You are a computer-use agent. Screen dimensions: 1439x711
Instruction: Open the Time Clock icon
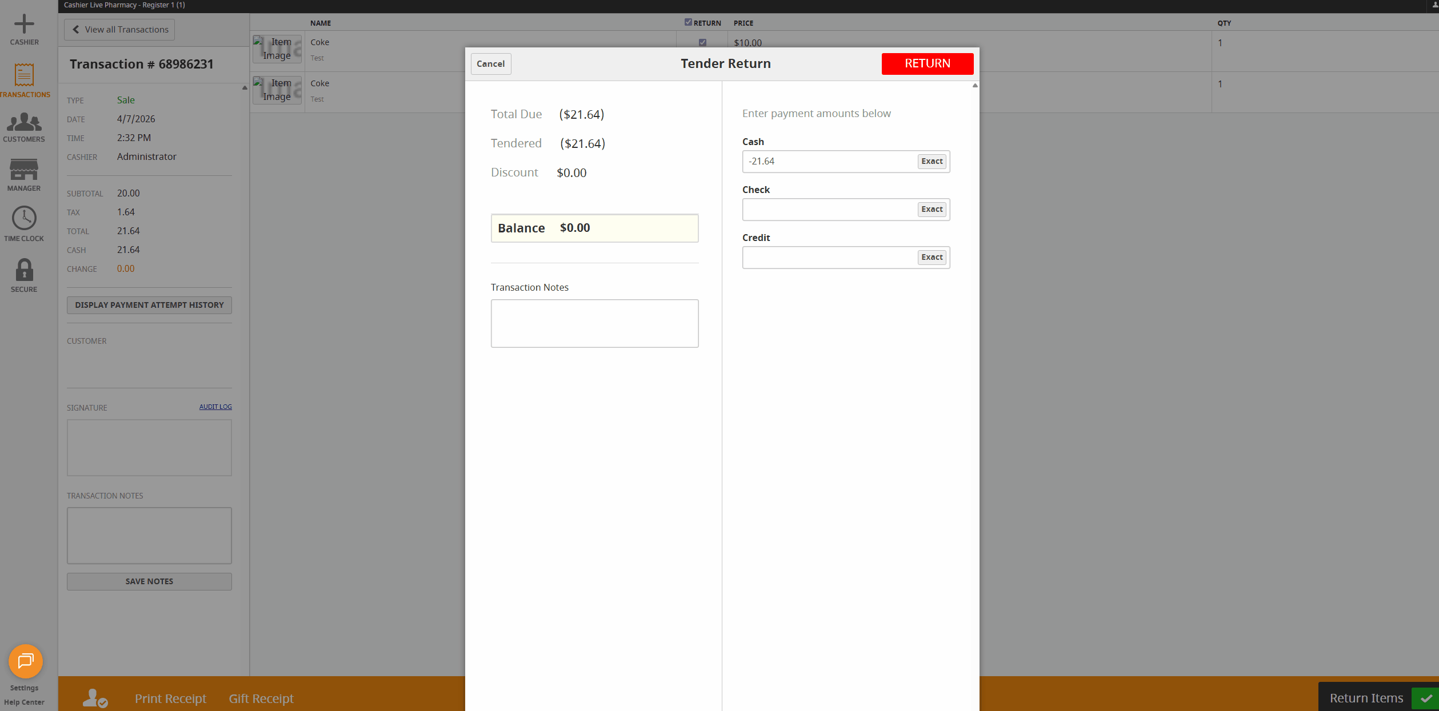pos(24,218)
